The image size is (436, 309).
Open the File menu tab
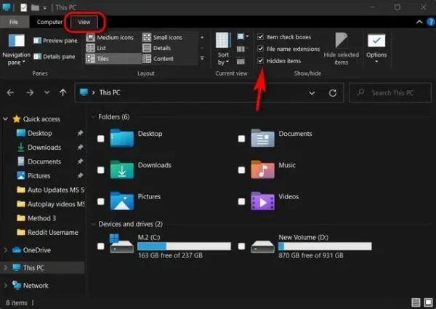click(x=14, y=22)
